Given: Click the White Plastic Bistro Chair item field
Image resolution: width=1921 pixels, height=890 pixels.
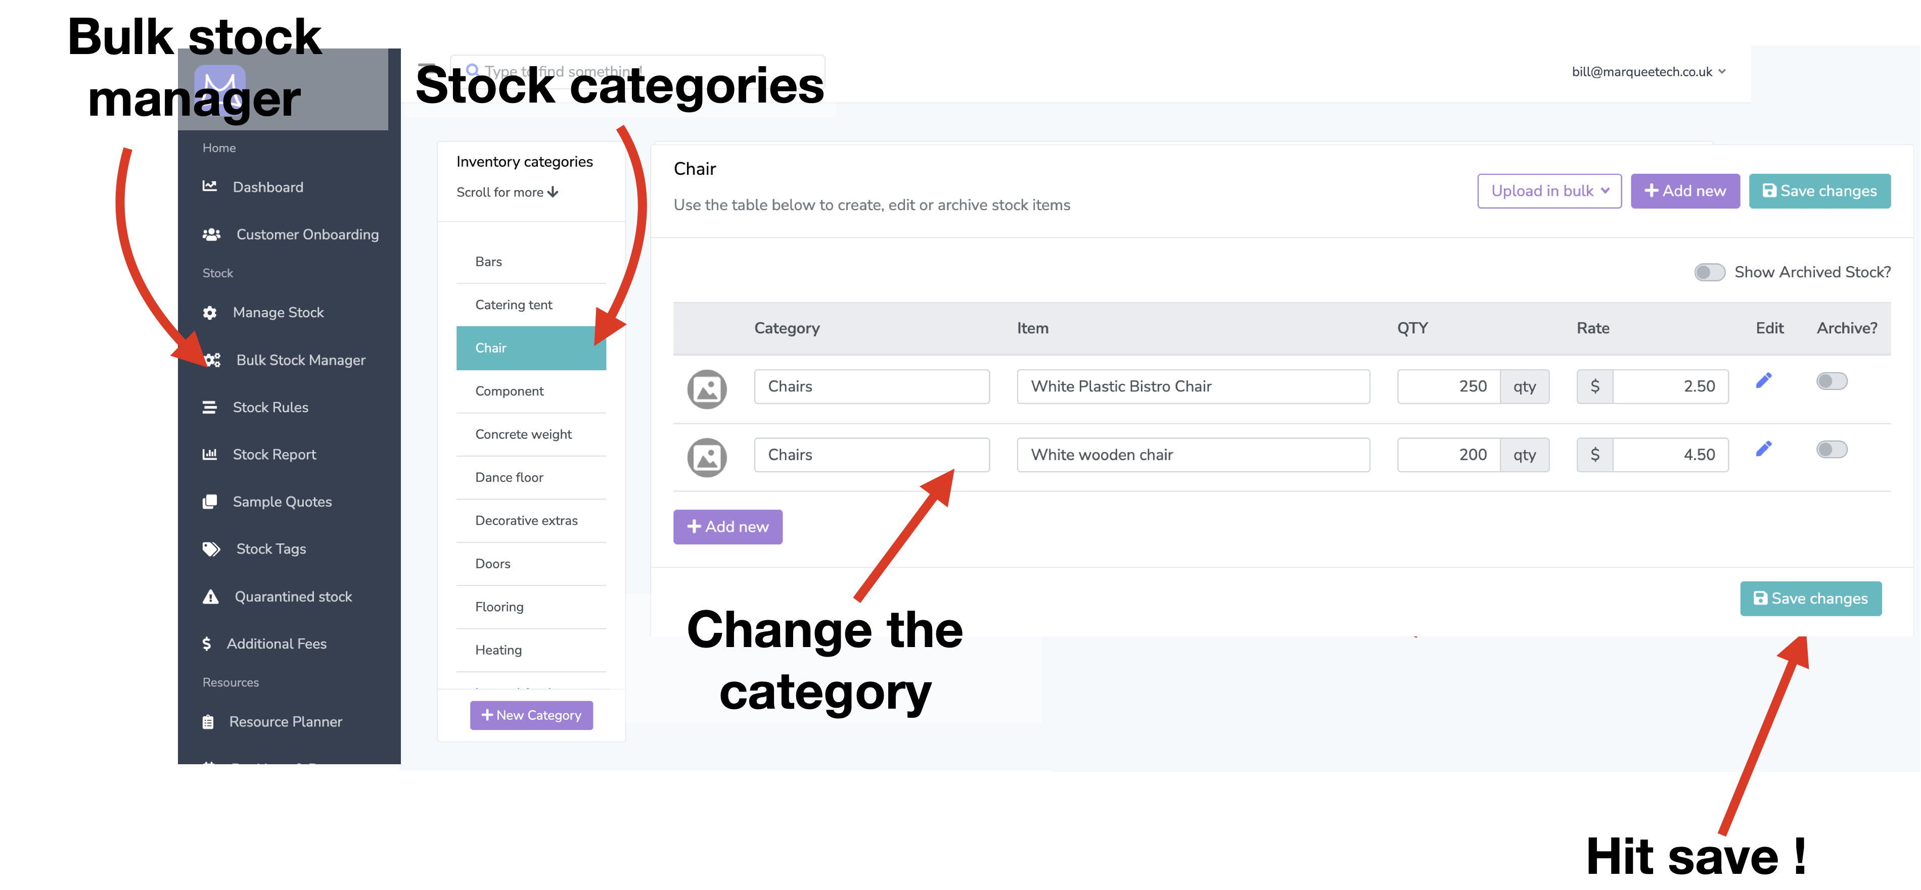Looking at the screenshot, I should coord(1193,386).
